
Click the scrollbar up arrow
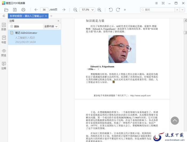[185, 20]
